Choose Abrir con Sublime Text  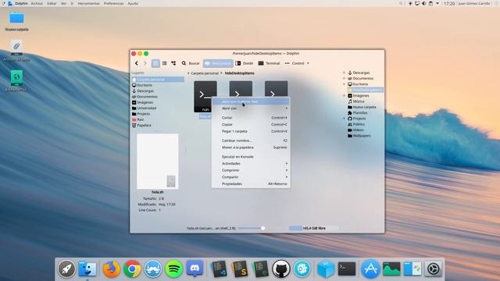(251, 101)
